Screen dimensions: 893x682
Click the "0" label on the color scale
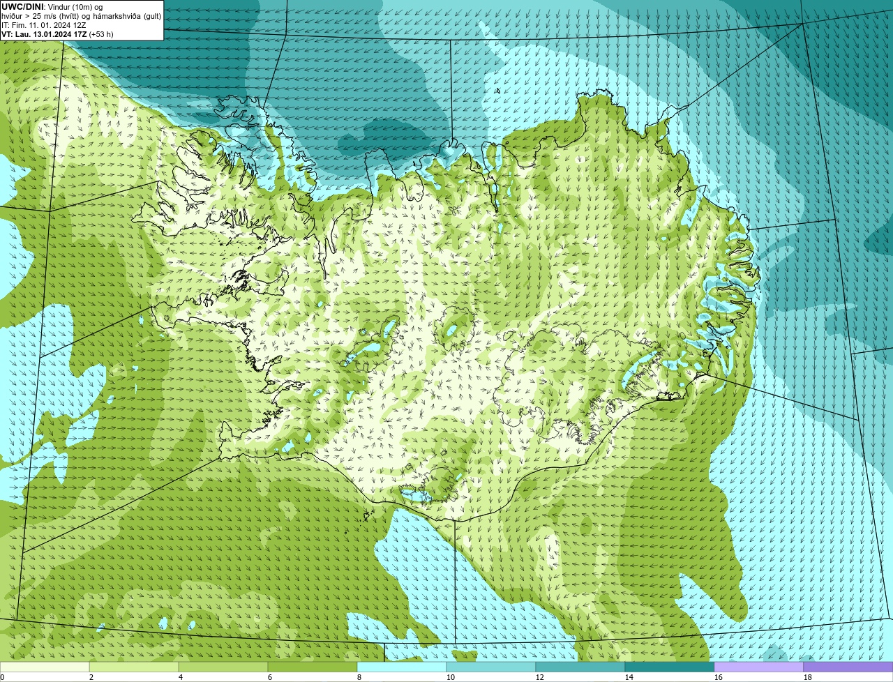pos(2,677)
